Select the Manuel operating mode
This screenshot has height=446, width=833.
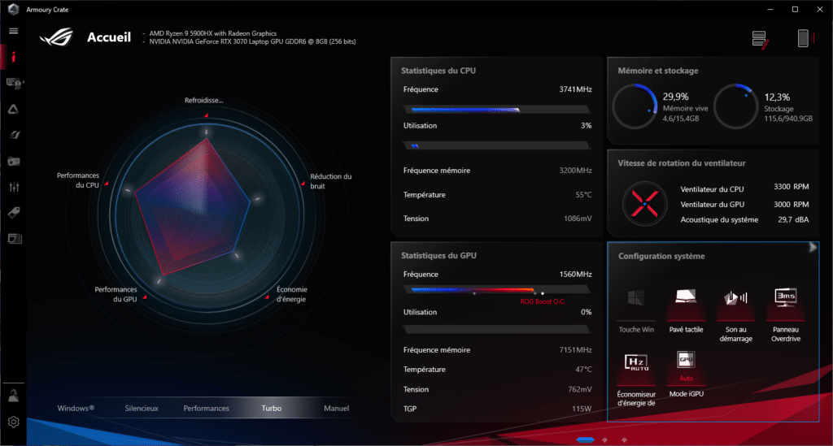[336, 409]
